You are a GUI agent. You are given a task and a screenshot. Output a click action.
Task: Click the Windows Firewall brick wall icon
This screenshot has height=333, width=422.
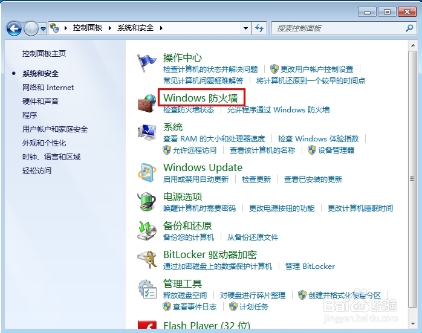pyautogui.click(x=147, y=103)
